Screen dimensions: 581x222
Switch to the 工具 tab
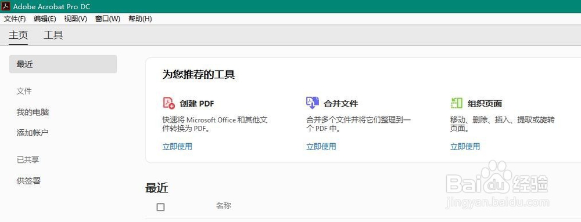coord(53,35)
